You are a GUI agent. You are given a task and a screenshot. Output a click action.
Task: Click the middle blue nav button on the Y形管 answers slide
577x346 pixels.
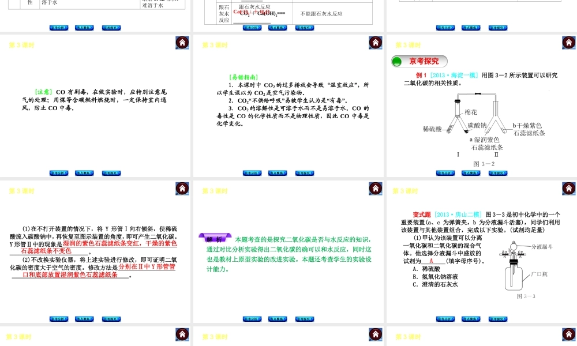pos(84,319)
